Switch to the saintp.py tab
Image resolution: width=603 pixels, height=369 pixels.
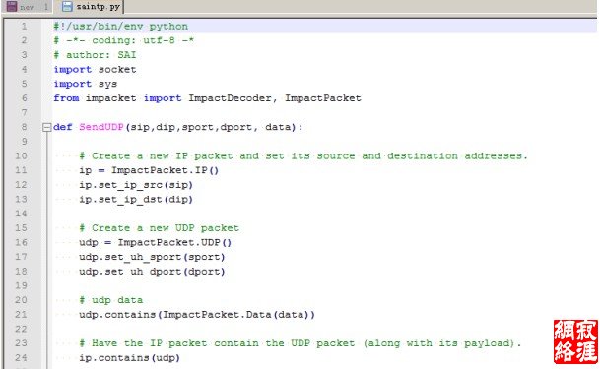(x=92, y=7)
